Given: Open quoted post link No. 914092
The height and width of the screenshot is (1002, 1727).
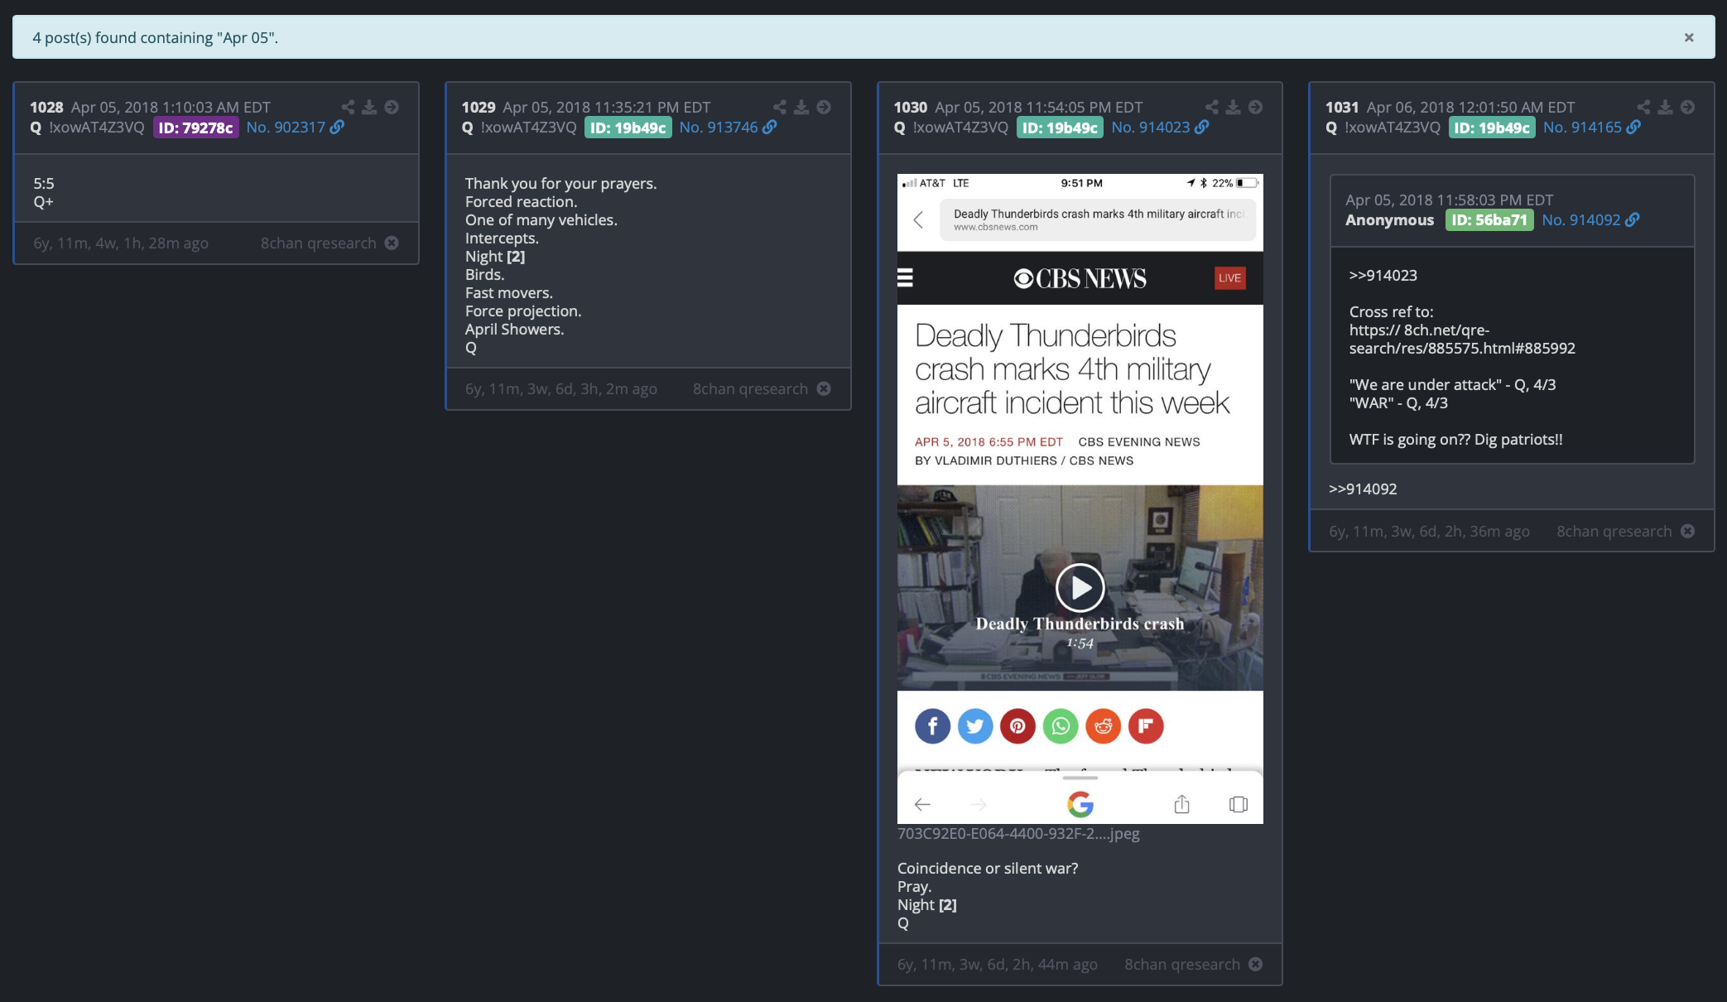Looking at the screenshot, I should point(1590,220).
